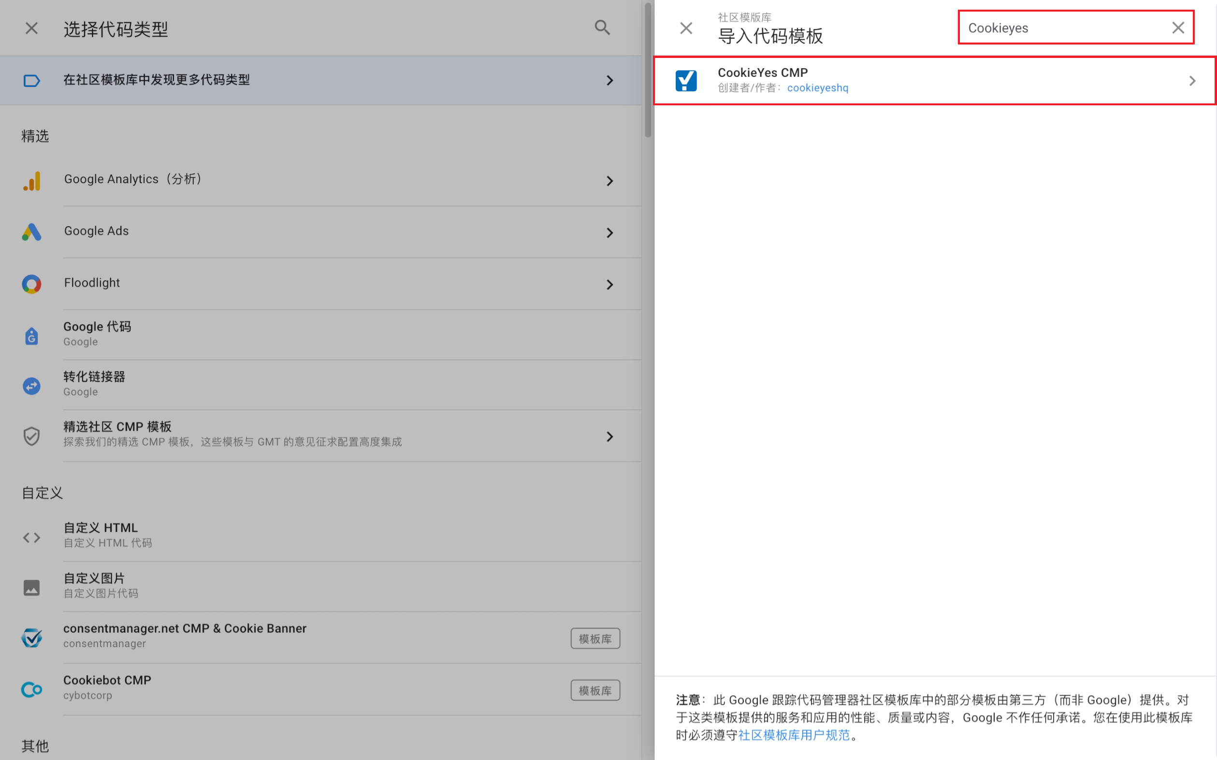Pick the 转化链接器 arrows icon
Image resolution: width=1217 pixels, height=760 pixels.
tap(32, 386)
